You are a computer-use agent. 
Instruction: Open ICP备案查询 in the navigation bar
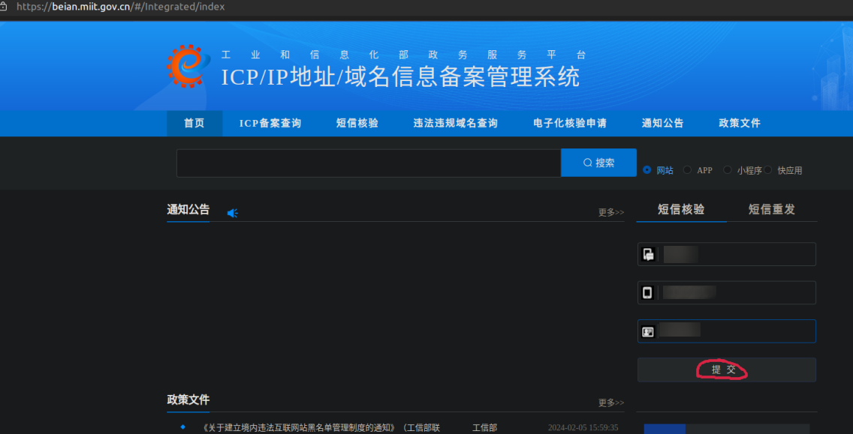270,123
